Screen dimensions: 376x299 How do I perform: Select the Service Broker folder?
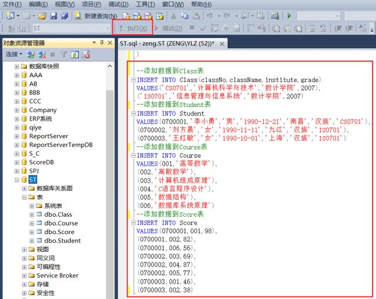(x=58, y=276)
